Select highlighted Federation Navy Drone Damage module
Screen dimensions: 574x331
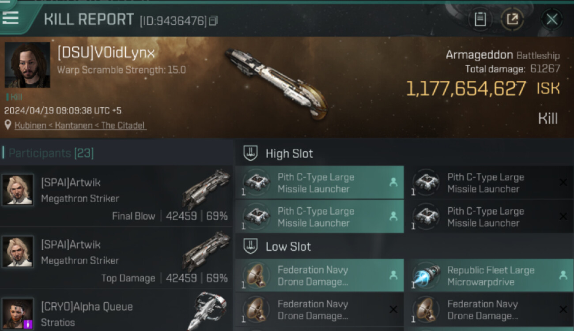[320, 275]
